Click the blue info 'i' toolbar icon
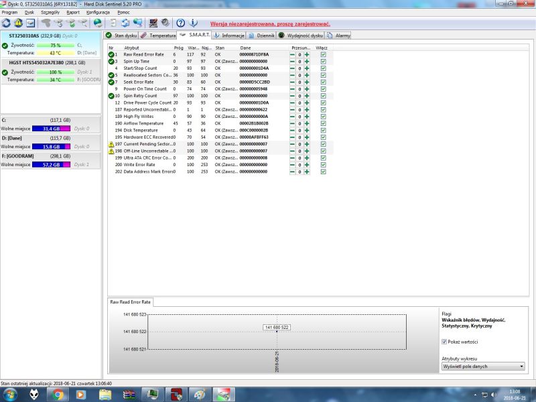Image resolution: width=536 pixels, height=402 pixels. click(x=193, y=23)
